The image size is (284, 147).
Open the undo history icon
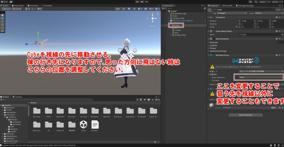250,2
